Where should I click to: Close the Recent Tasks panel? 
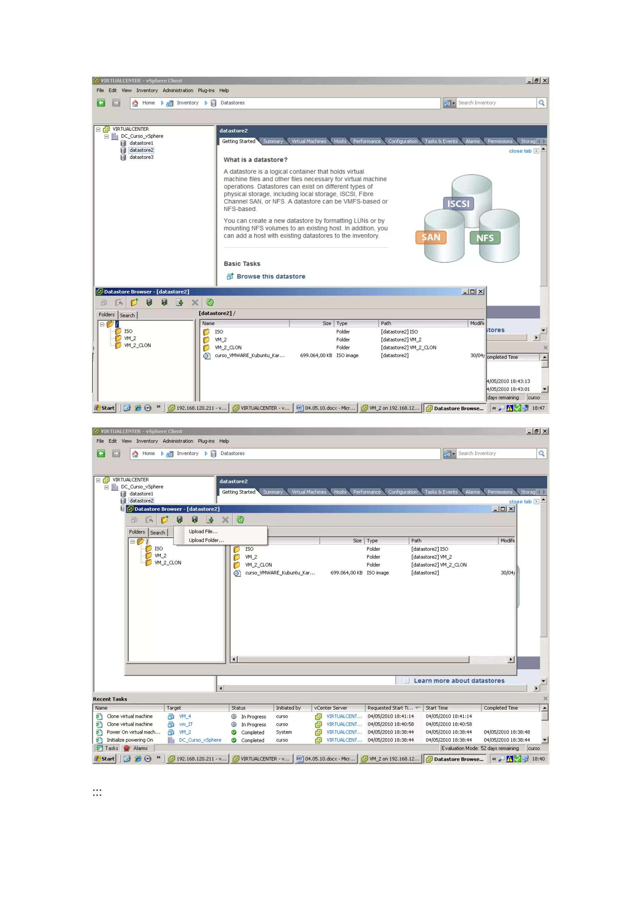pyautogui.click(x=545, y=698)
